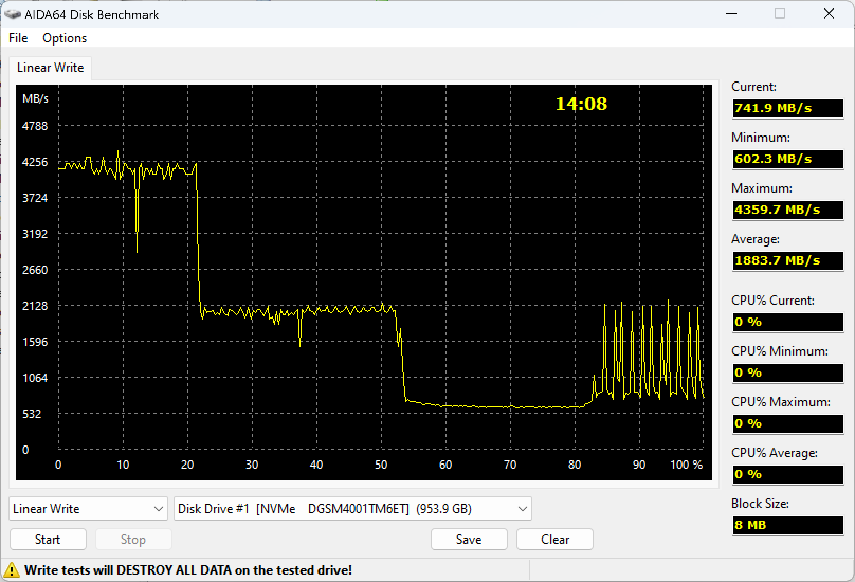Click the Maximum value 4359.7 MB/s
Screen dimensions: 855x582
coord(788,210)
